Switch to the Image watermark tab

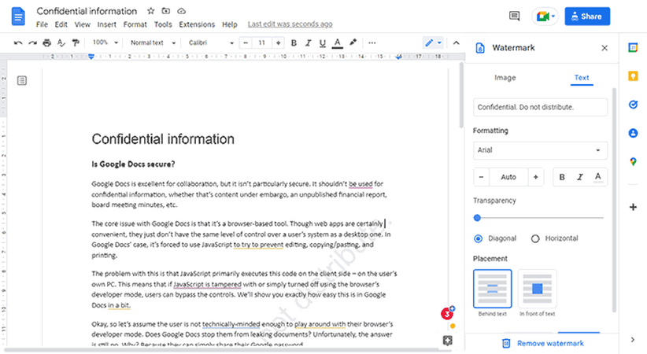pyautogui.click(x=505, y=78)
